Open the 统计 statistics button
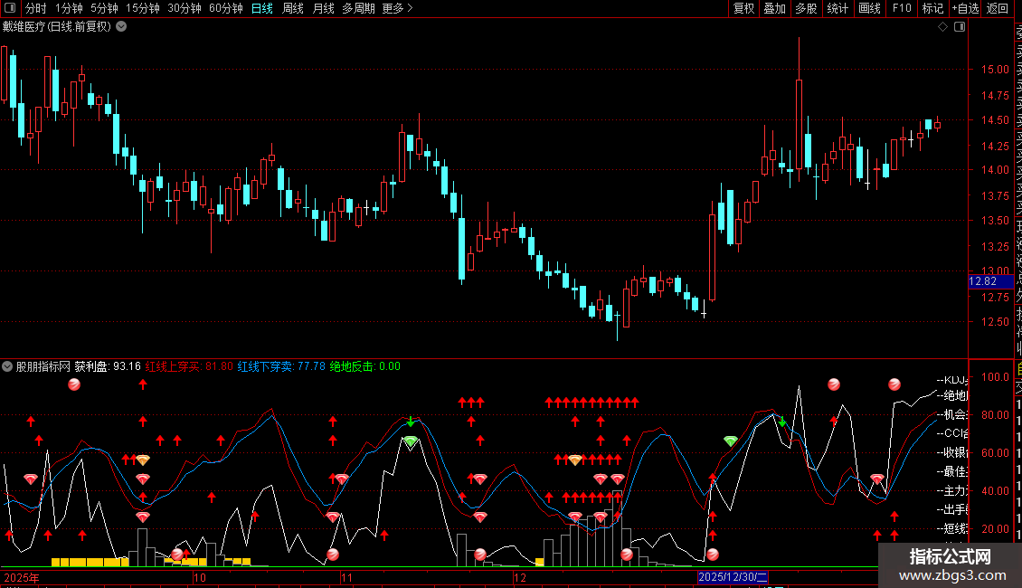Viewport: 1022px width, 588px height. (x=837, y=8)
